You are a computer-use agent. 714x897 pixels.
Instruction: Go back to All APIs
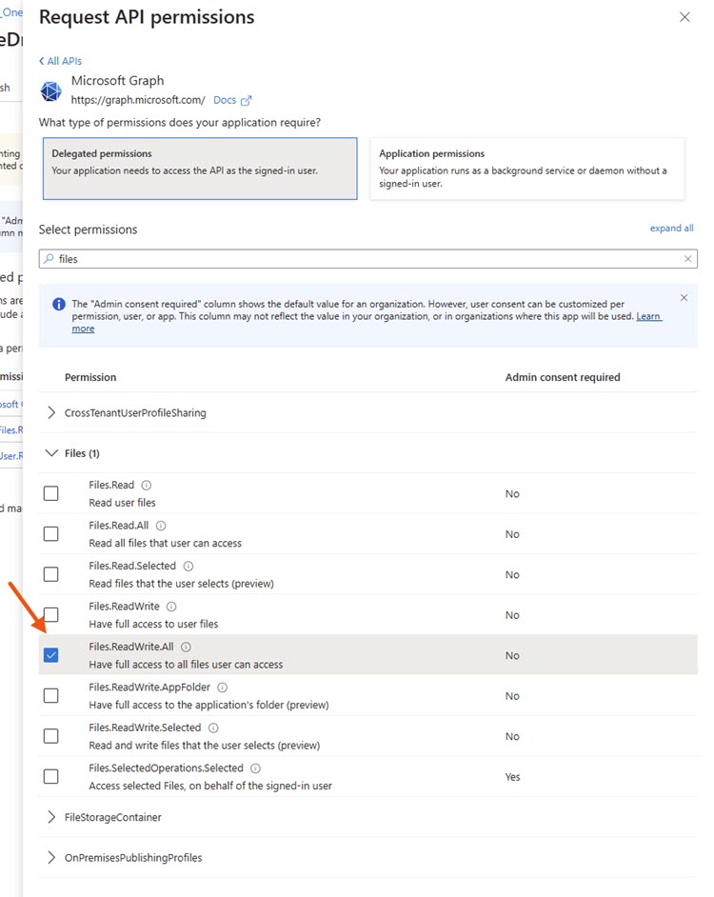click(60, 61)
